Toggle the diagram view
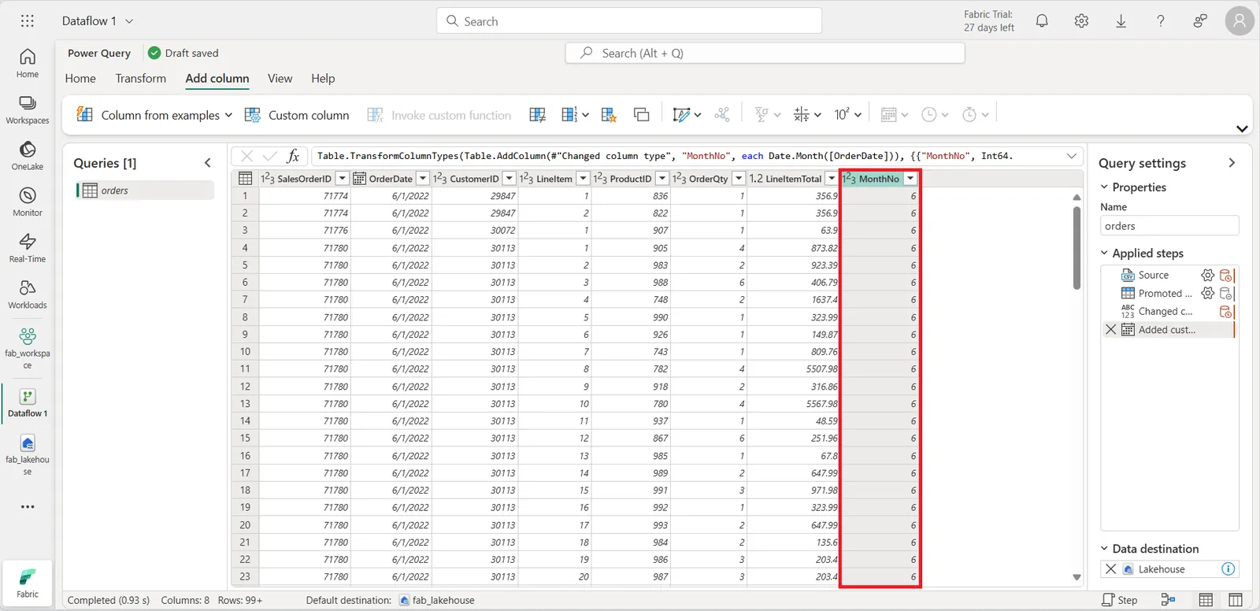This screenshot has width=1260, height=611. coord(1168,600)
